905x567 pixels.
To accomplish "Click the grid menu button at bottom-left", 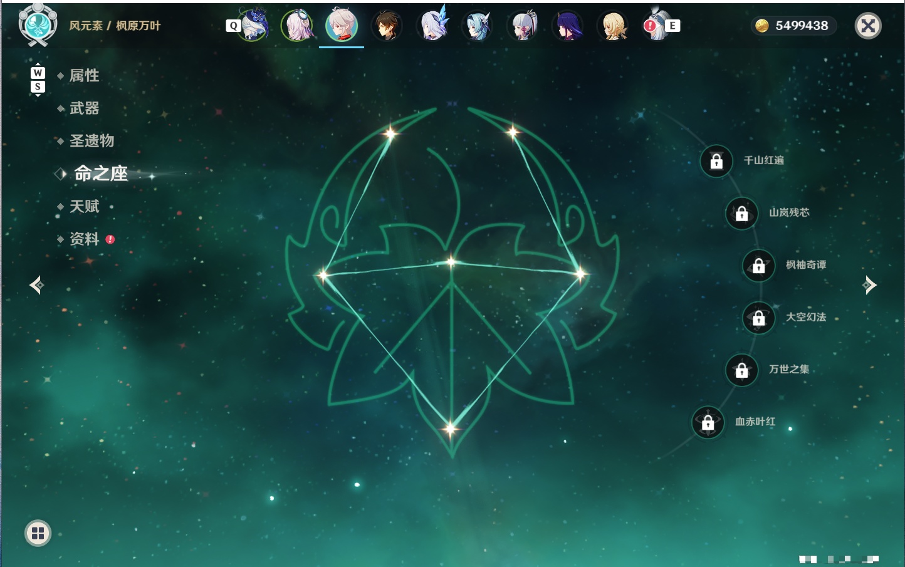I will coord(38,533).
